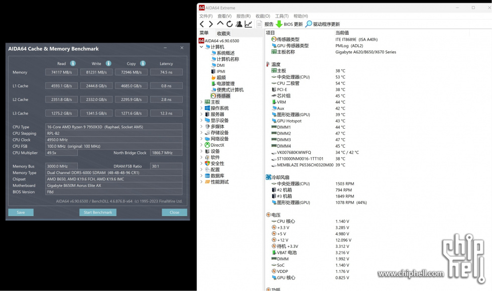Expand the DirectX tree node

(x=201, y=145)
